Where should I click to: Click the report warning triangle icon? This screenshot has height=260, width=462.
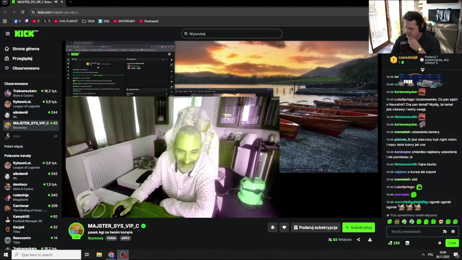[x=370, y=239]
